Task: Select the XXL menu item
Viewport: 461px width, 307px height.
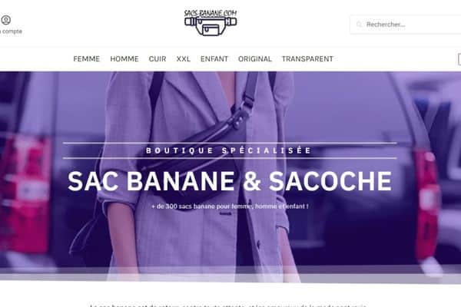Action: click(x=184, y=59)
